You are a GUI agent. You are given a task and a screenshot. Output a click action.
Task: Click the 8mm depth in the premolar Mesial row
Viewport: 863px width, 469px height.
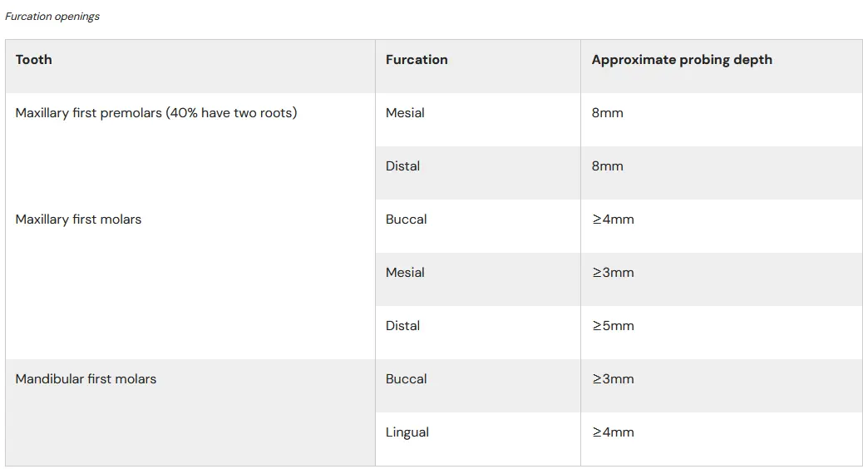pyautogui.click(x=722, y=120)
